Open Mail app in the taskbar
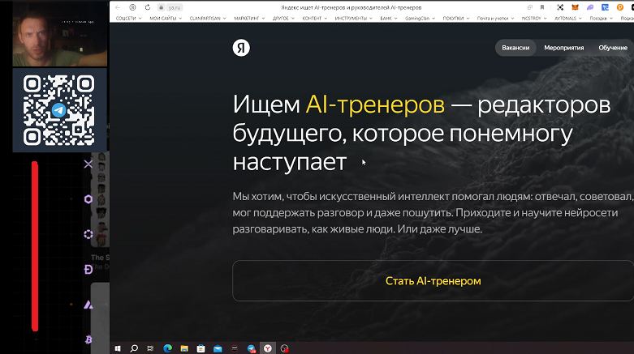The height and width of the screenshot is (354, 634). 218,348
